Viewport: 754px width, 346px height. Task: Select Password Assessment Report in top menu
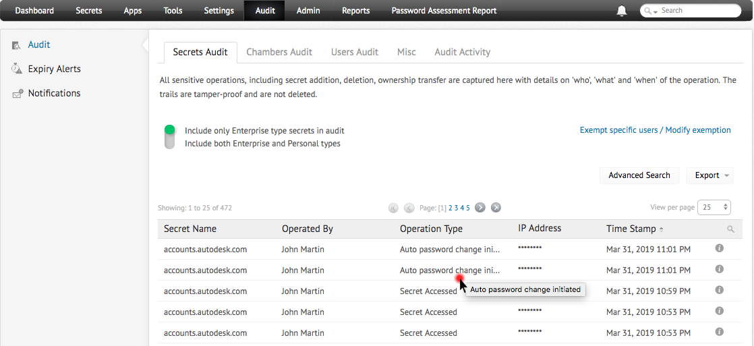point(444,11)
